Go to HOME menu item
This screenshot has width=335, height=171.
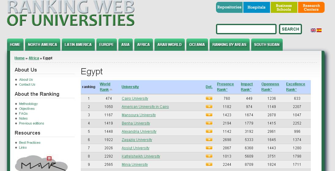pyautogui.click(x=15, y=45)
